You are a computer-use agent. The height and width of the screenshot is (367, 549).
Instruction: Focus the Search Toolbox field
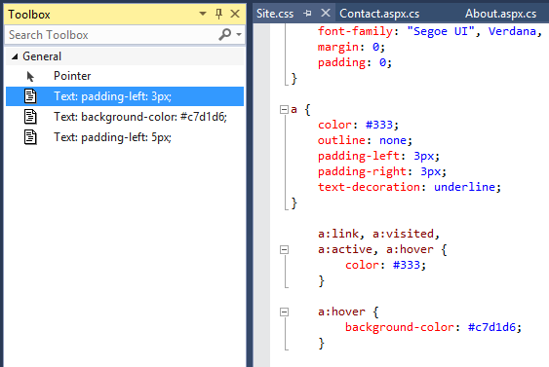[x=110, y=35]
